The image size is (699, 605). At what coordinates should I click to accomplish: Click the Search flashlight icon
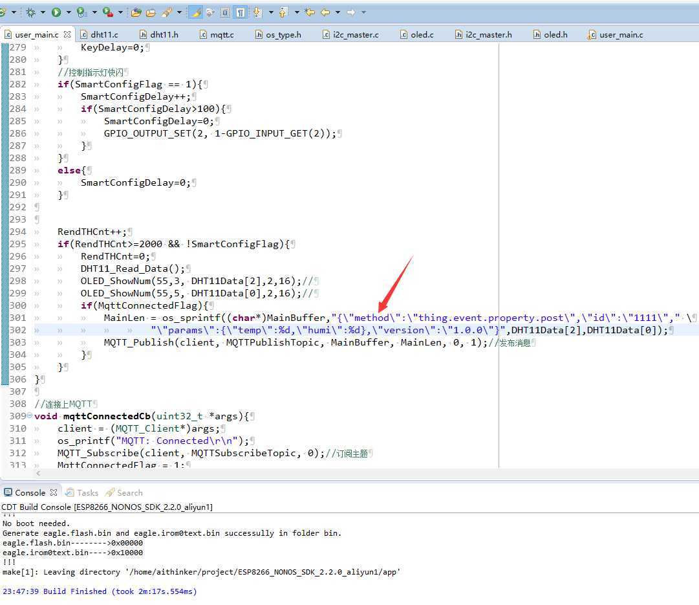(x=167, y=12)
